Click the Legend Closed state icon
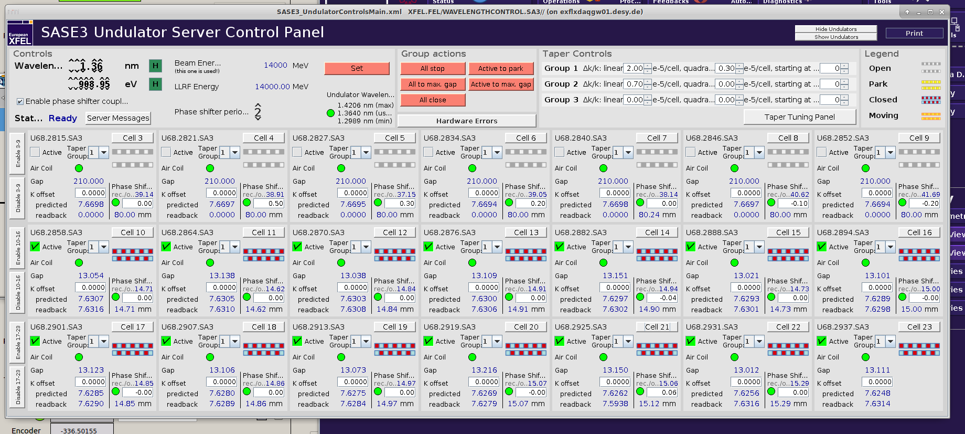The image size is (965, 434). [x=931, y=100]
